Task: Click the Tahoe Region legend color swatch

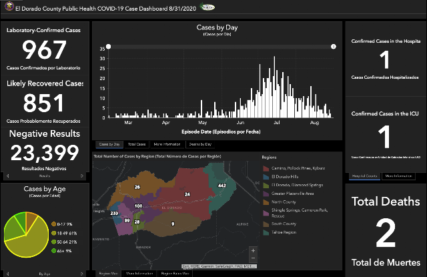Action: tap(266, 232)
